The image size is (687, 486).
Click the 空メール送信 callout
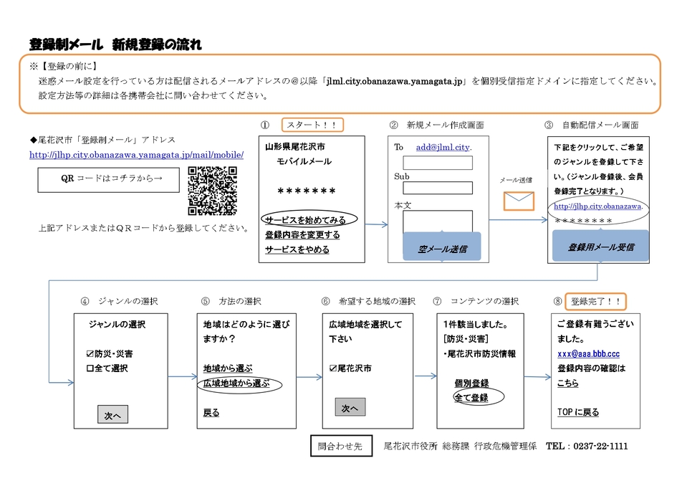(441, 247)
